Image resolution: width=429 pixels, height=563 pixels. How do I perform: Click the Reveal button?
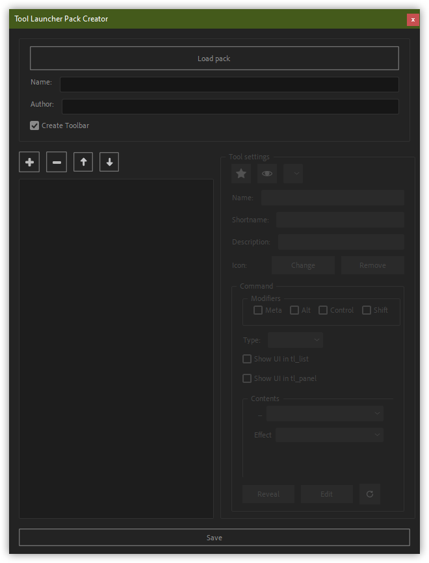pyautogui.click(x=268, y=494)
